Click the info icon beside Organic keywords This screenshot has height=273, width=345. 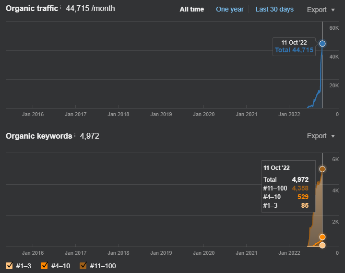75,135
